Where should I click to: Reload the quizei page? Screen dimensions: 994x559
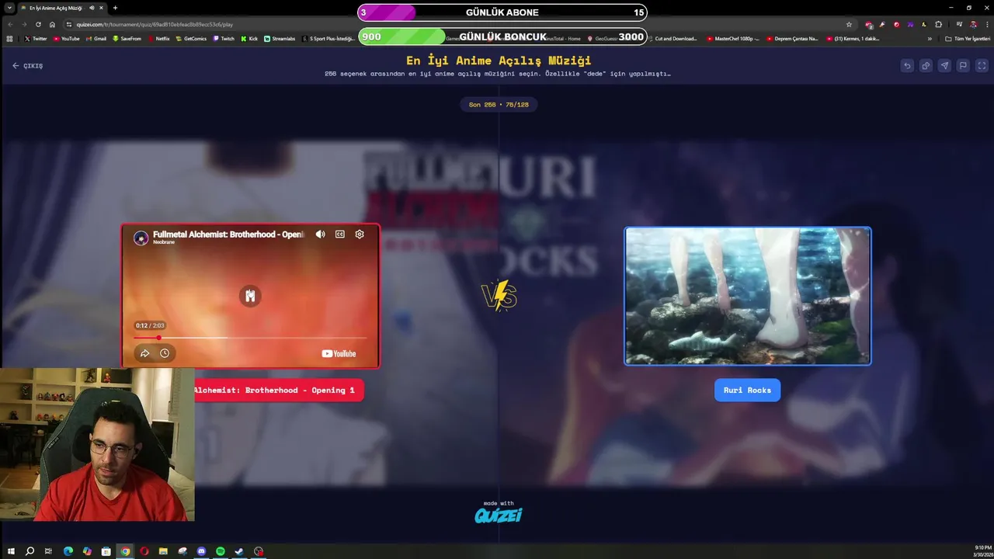pos(38,24)
